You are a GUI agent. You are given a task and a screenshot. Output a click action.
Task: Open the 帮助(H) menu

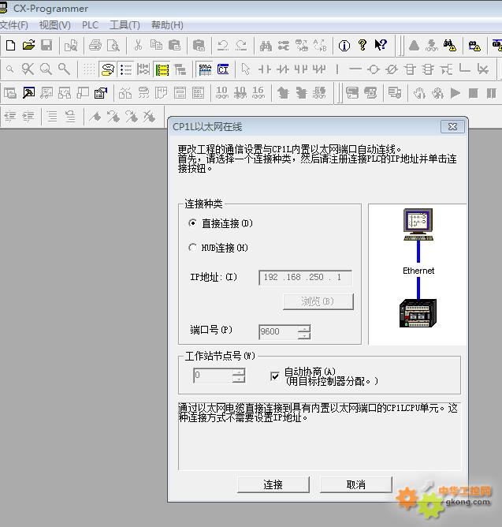click(167, 25)
